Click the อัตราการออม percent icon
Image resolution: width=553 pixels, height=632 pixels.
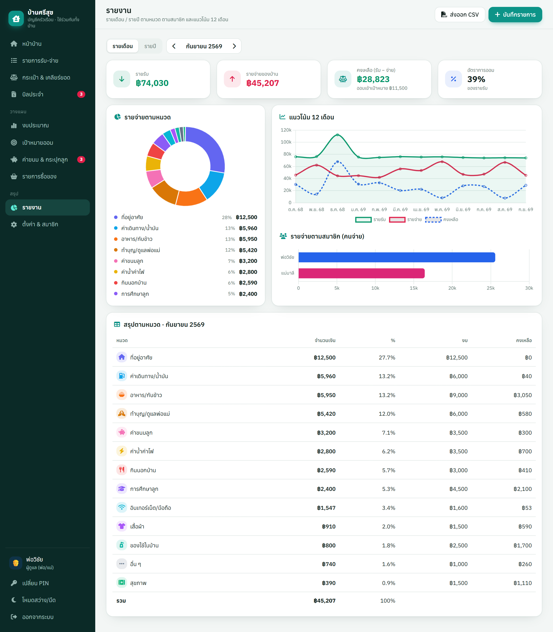coord(453,79)
